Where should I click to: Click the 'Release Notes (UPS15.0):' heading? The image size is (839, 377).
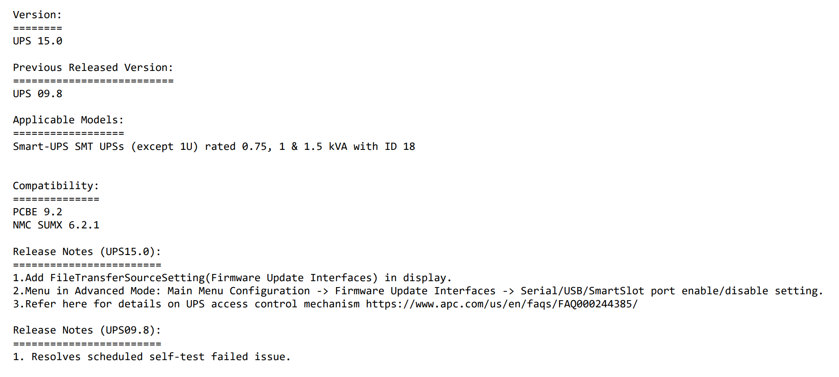pos(87,252)
